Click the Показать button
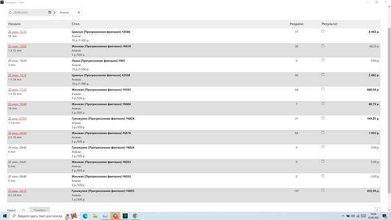This screenshot has height=220, width=391. [40, 210]
